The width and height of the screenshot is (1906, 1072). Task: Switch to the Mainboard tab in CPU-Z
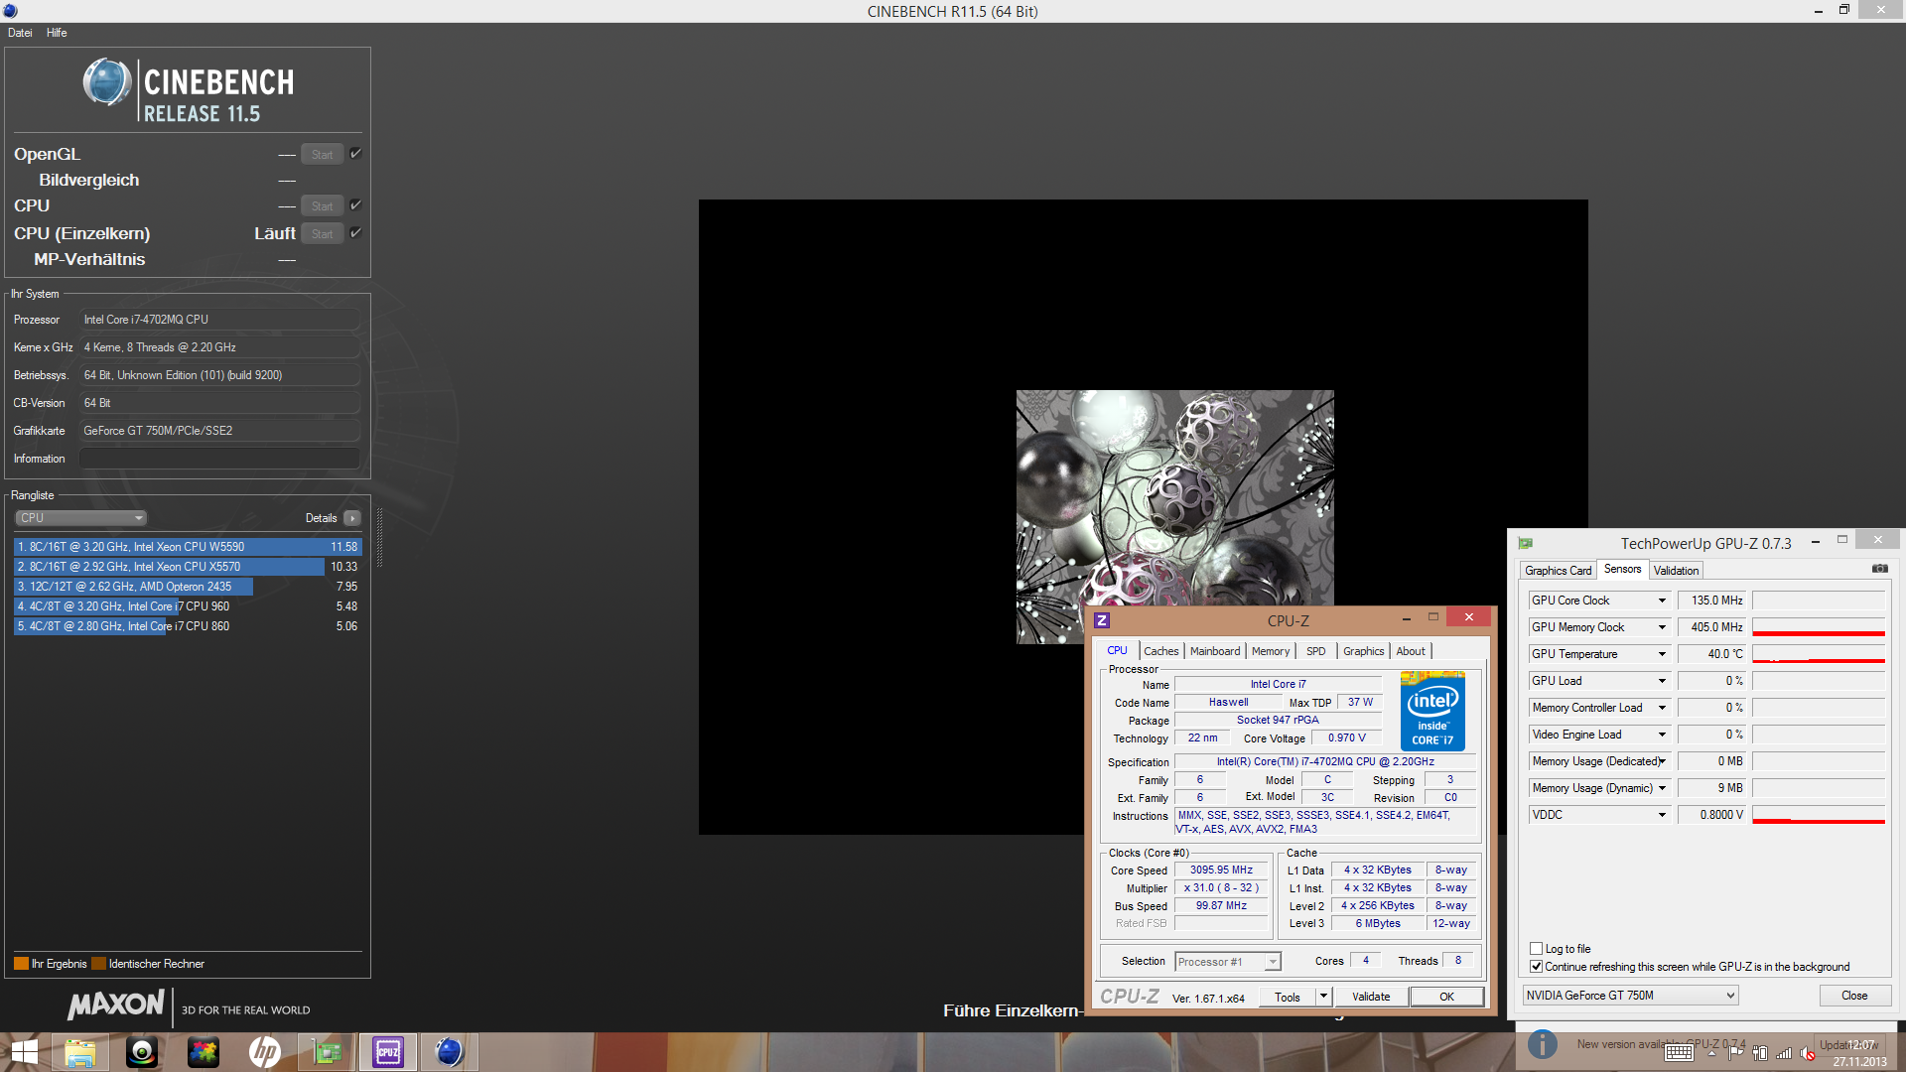tap(1214, 651)
